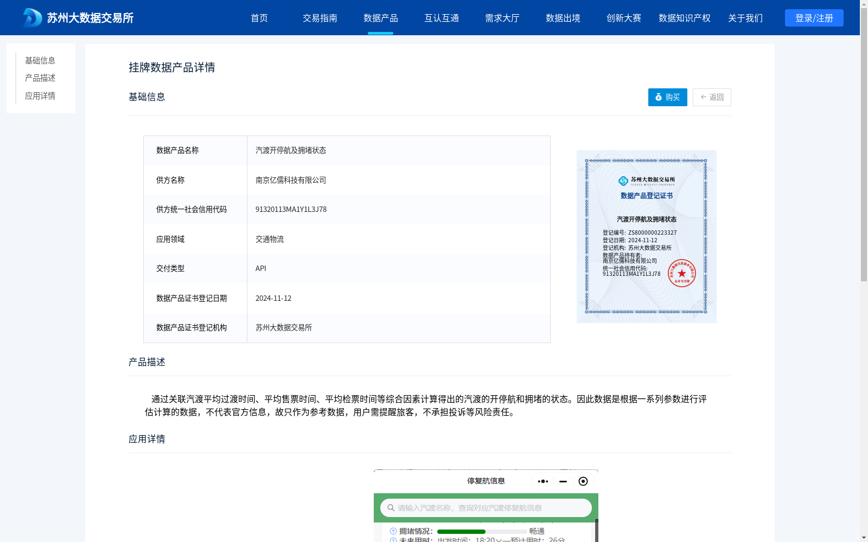Screen dimensions: 868x542
Task: Click the 产品描述 section heading in content
Action: coord(147,362)
